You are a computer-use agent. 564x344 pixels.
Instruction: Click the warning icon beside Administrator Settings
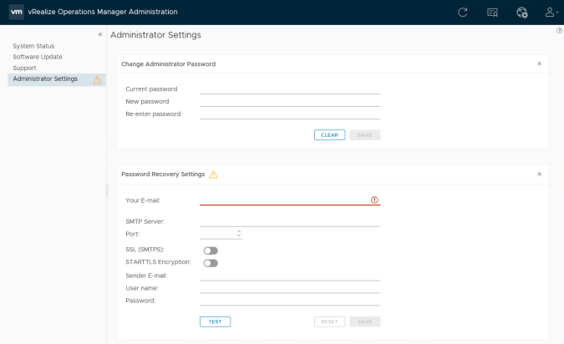[97, 80]
